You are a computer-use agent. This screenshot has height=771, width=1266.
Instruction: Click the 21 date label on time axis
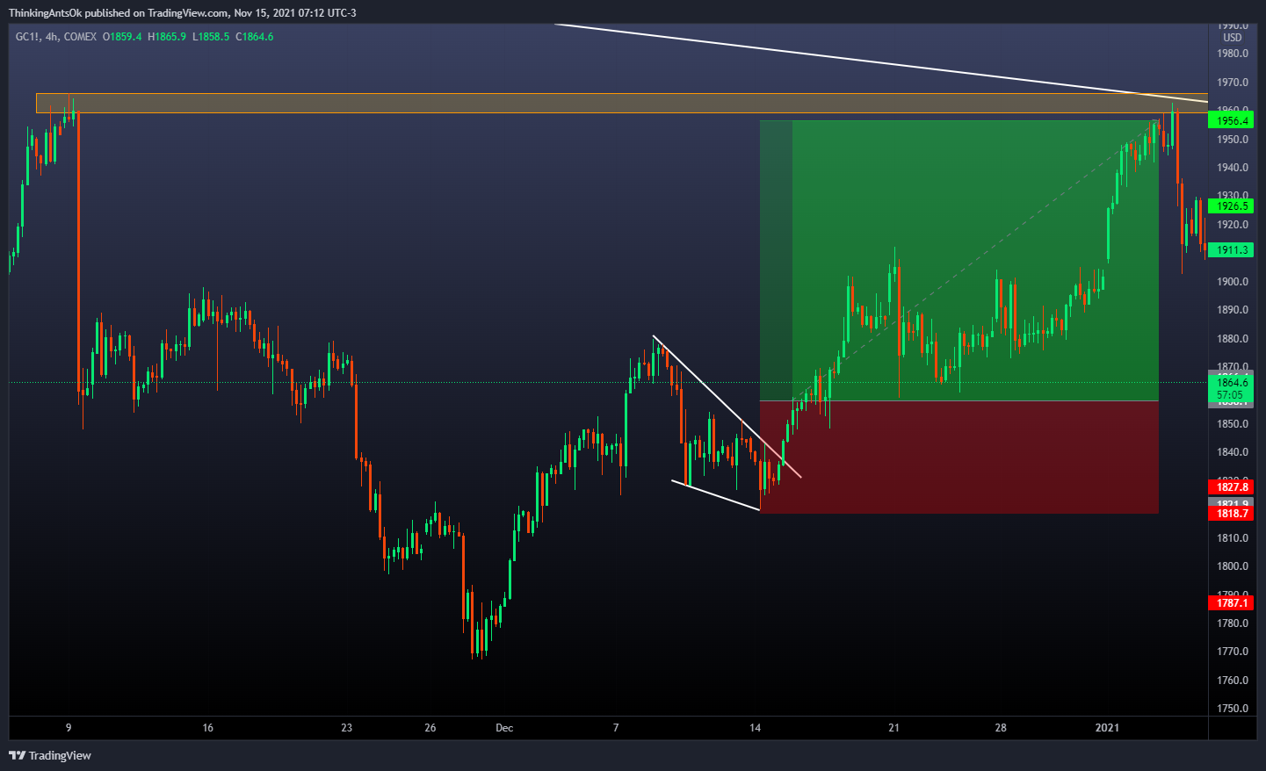(x=894, y=728)
